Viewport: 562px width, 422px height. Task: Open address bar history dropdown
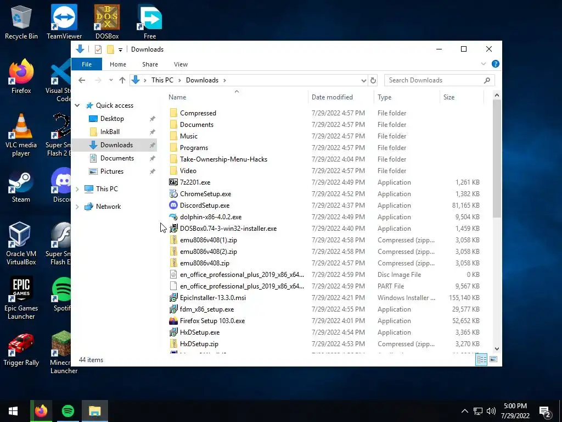tap(363, 80)
